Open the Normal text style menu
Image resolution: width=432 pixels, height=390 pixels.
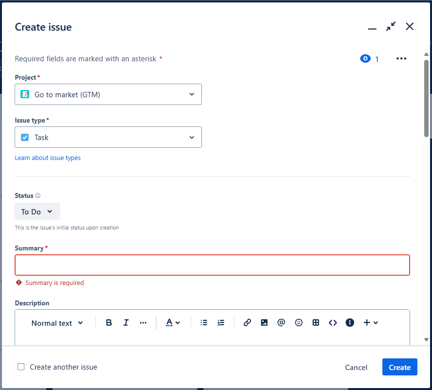[x=57, y=323]
